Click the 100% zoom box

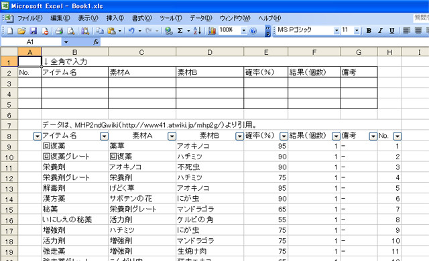tap(229, 30)
